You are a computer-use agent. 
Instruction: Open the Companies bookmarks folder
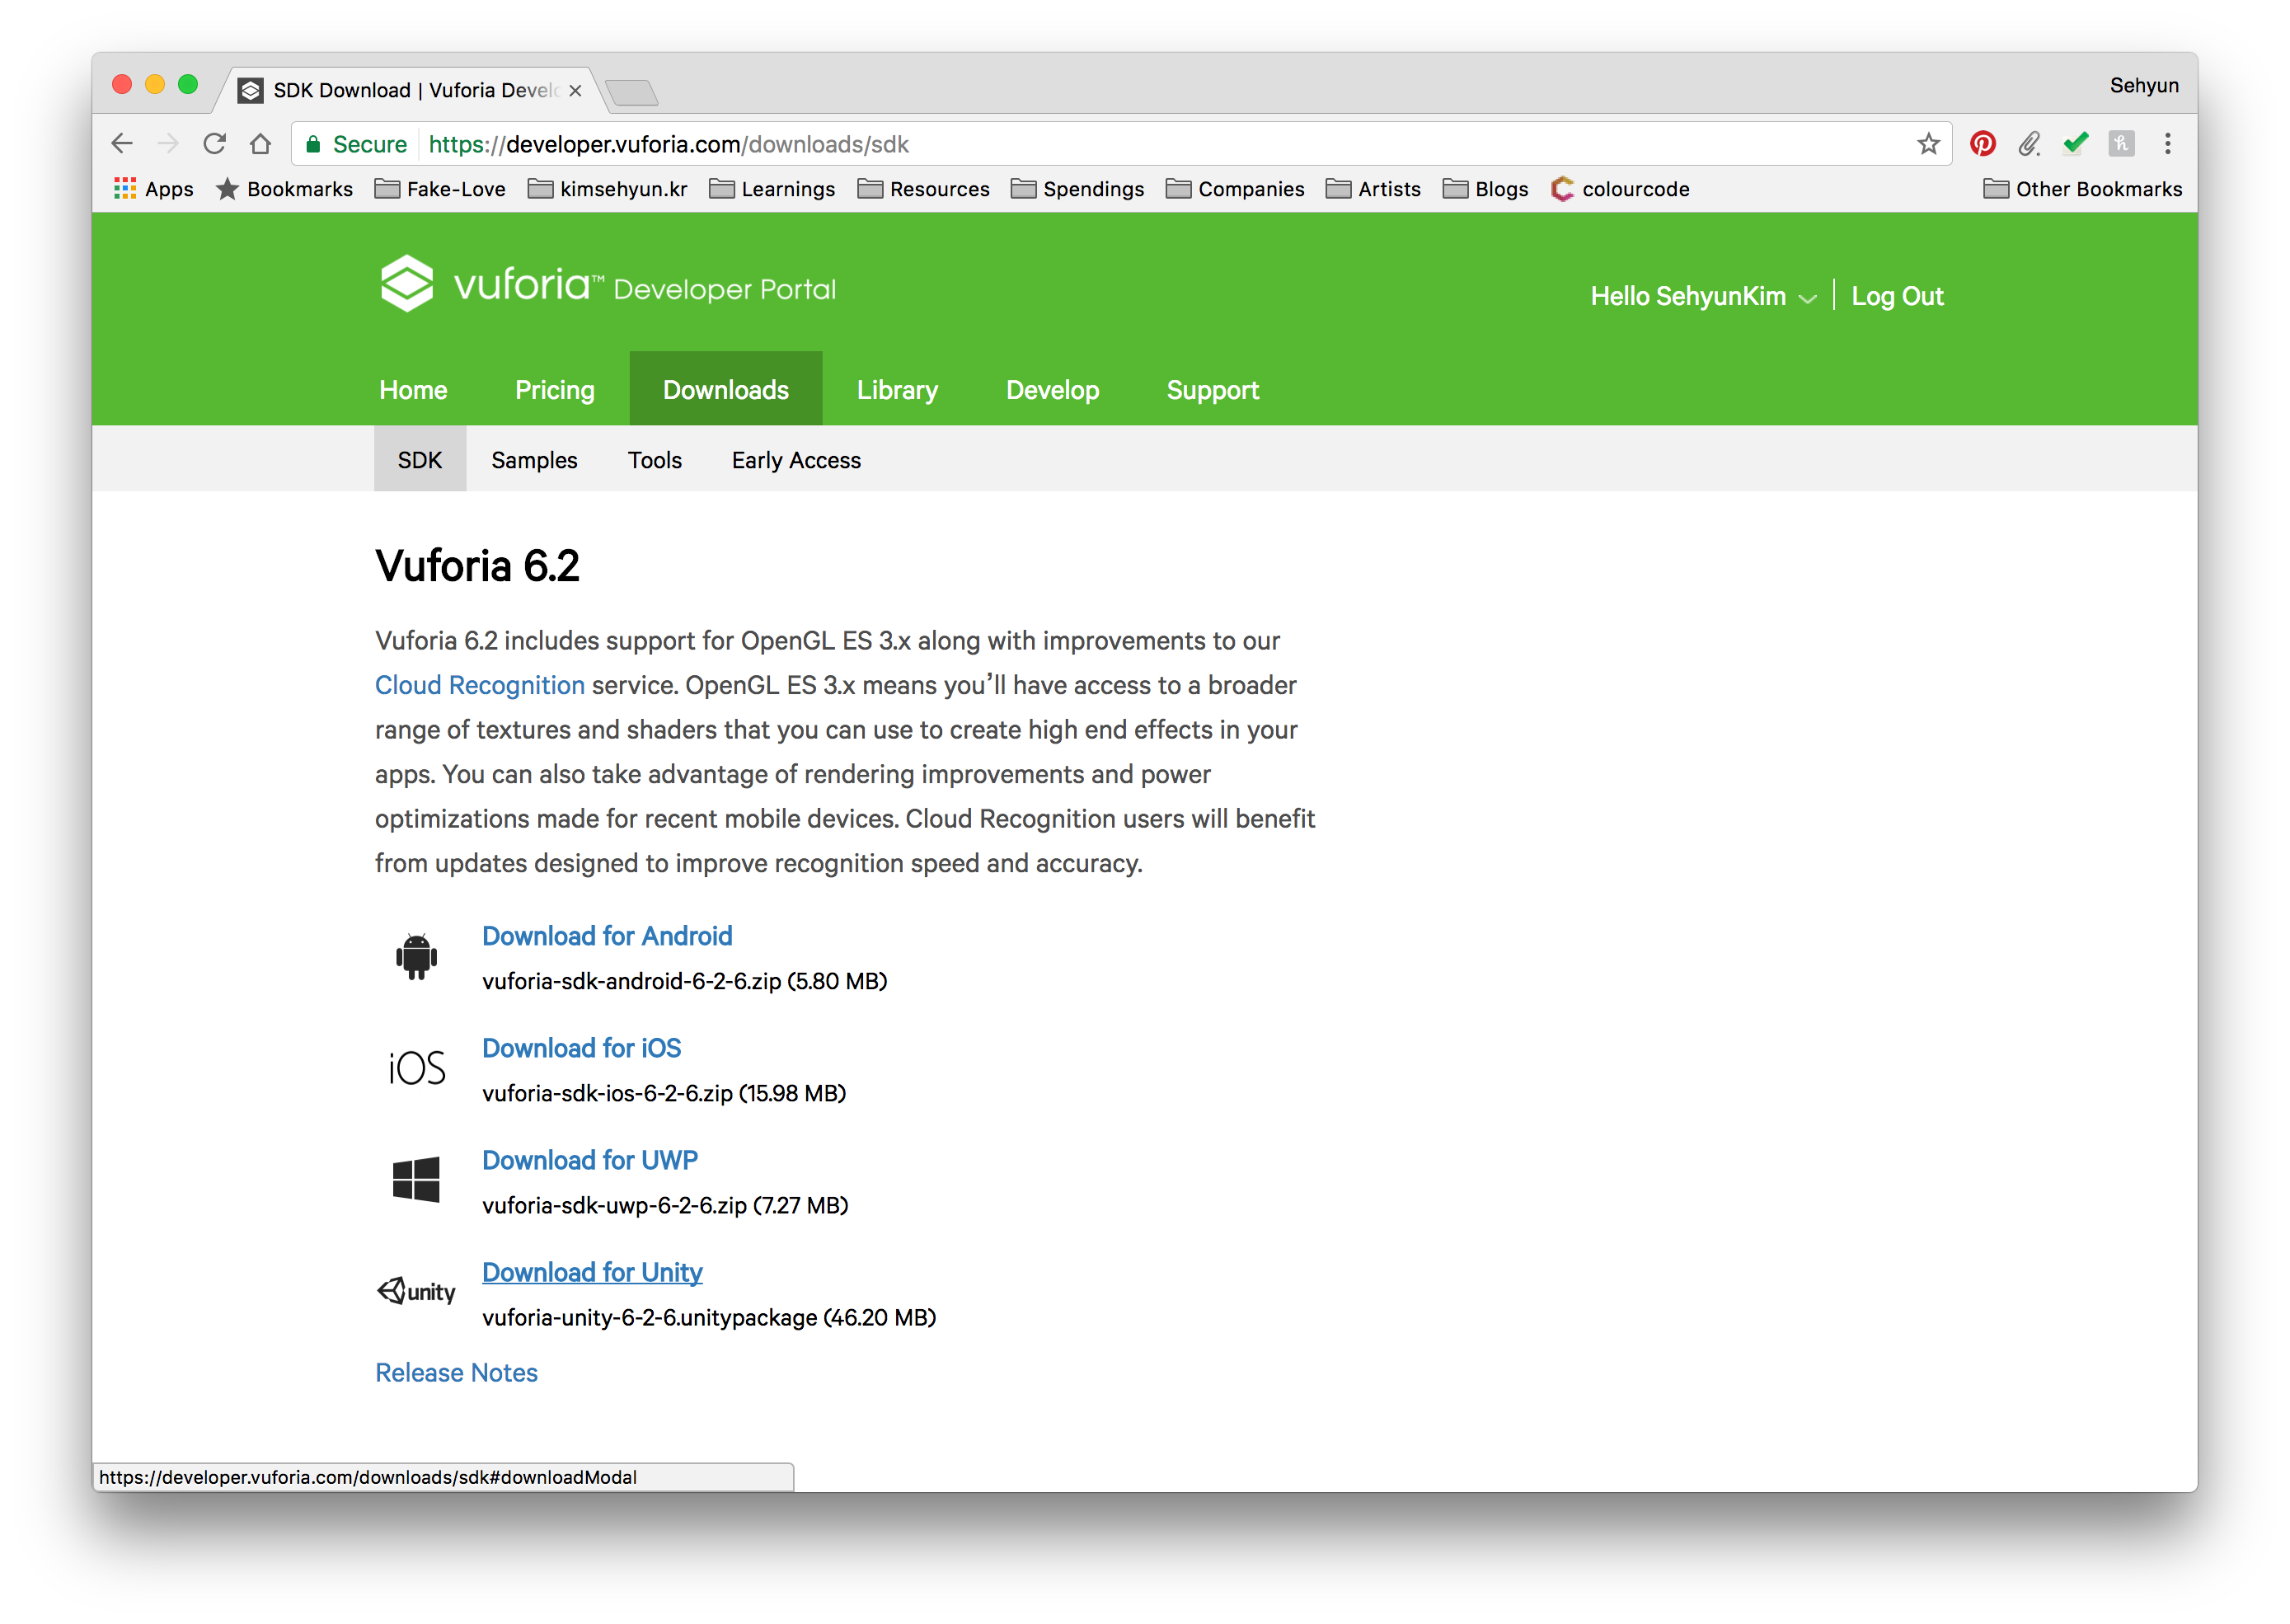coord(1235,189)
